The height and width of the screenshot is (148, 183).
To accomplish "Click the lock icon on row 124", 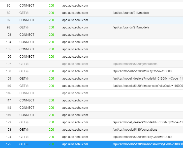I will pos(27,137).
